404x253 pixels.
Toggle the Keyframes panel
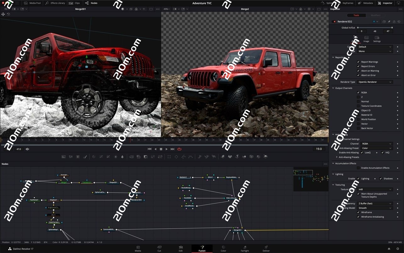(x=346, y=3)
